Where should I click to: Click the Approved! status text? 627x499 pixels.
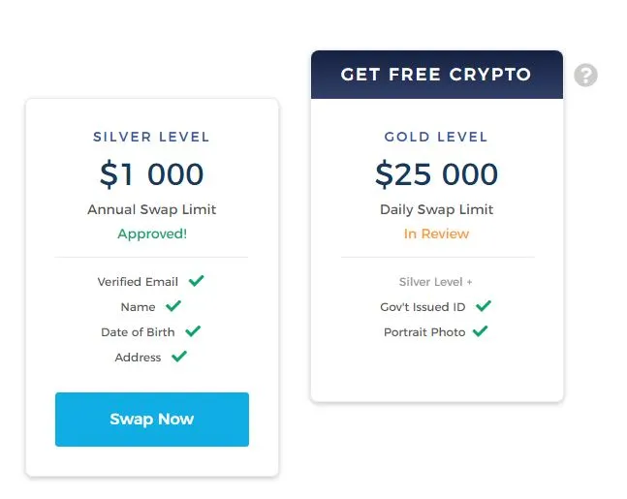tap(152, 234)
